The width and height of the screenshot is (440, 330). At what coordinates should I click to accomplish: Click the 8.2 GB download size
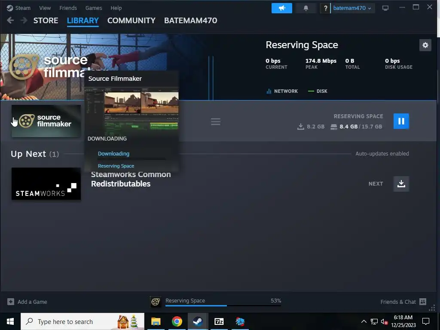tap(315, 127)
